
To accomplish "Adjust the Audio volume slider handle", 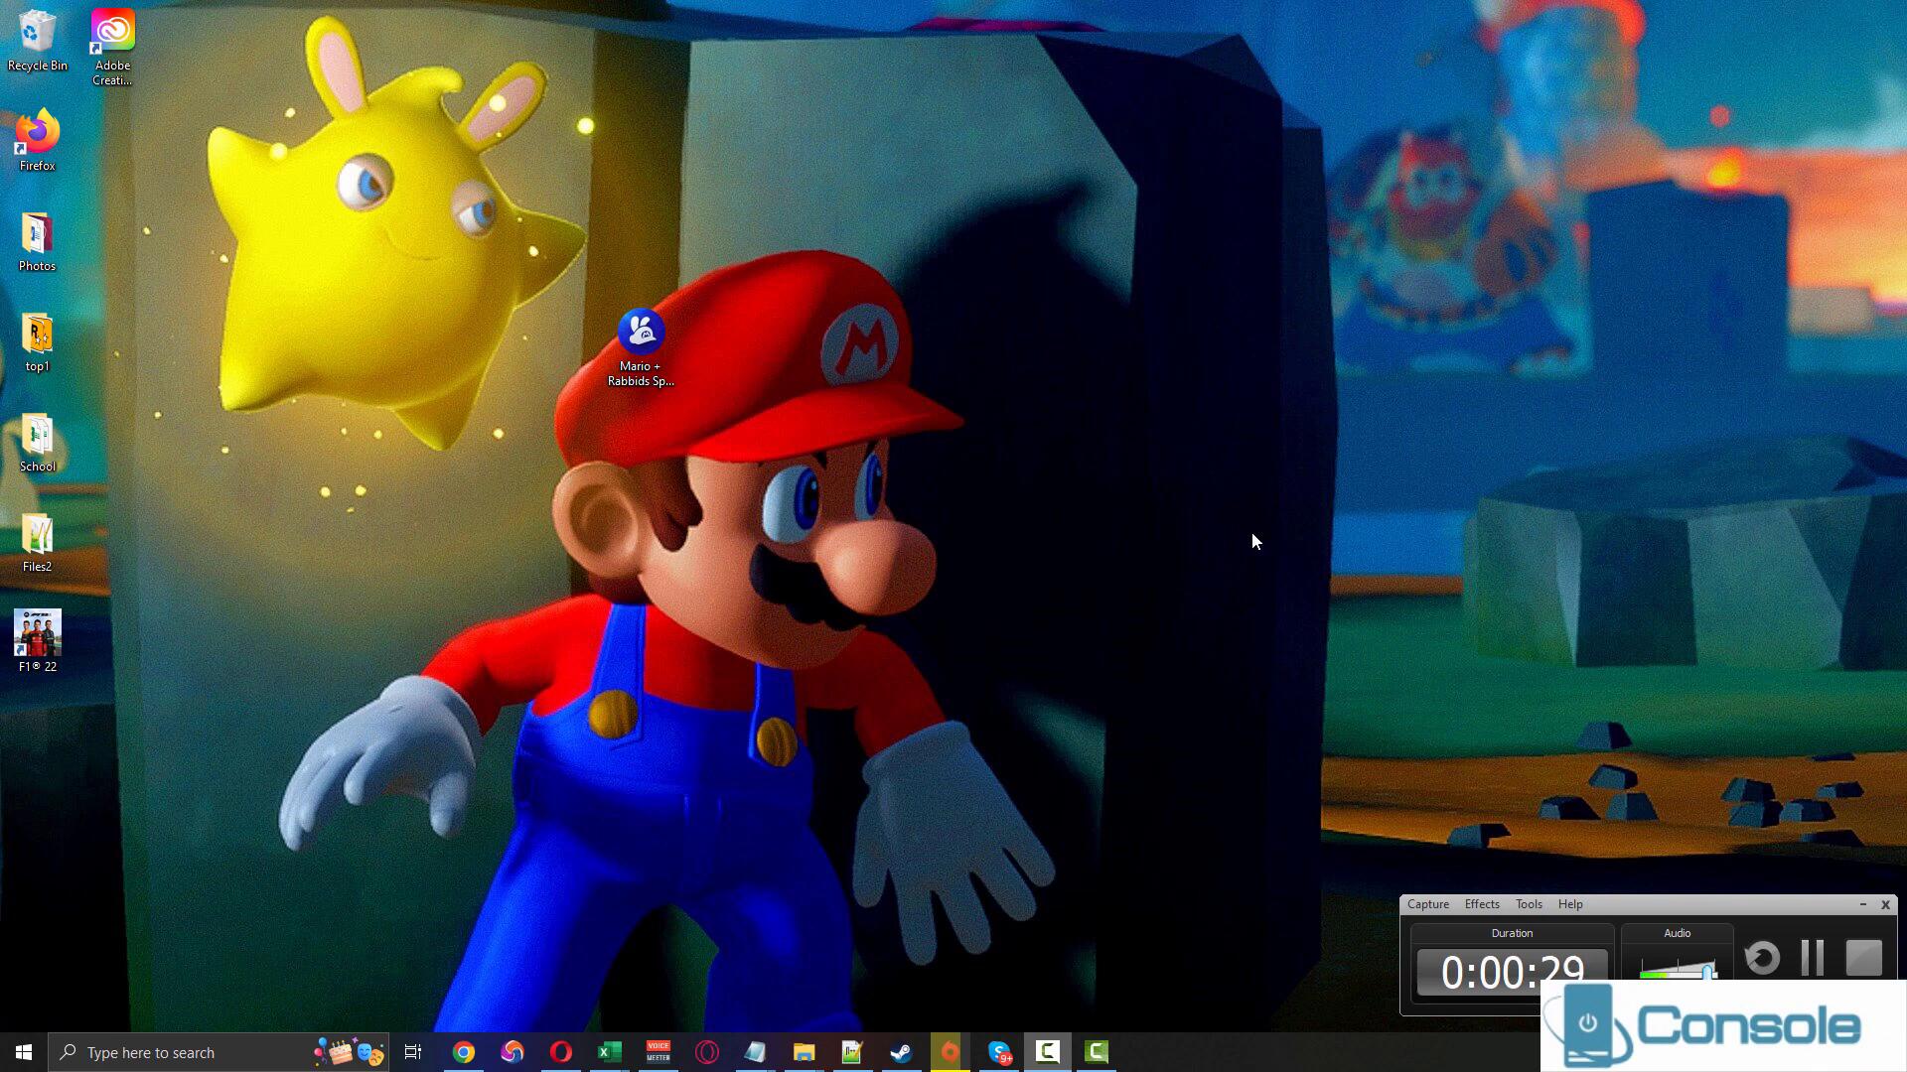I will (x=1708, y=970).
